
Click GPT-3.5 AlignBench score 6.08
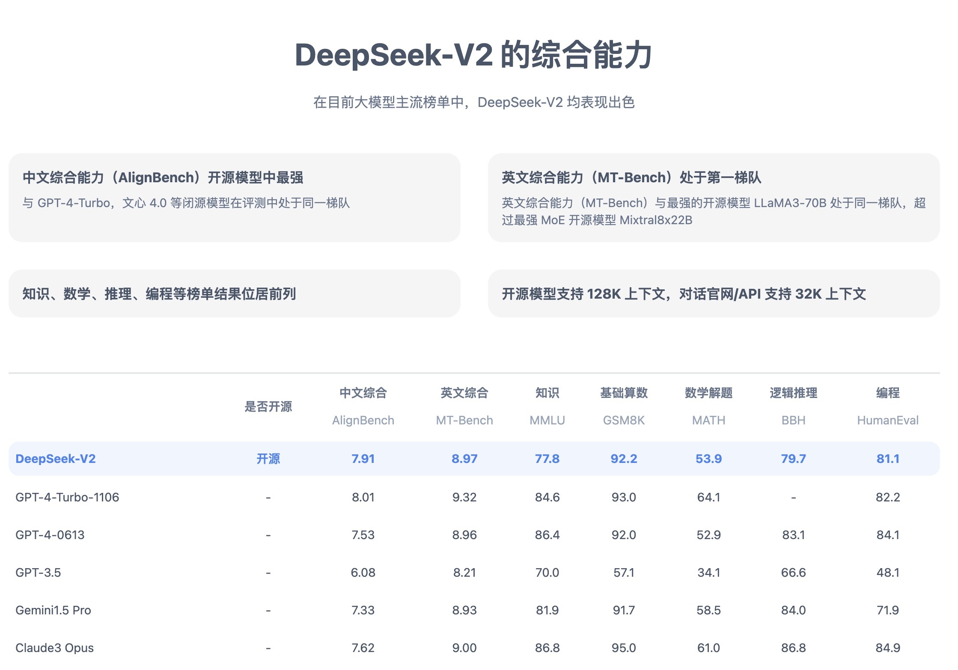point(363,572)
